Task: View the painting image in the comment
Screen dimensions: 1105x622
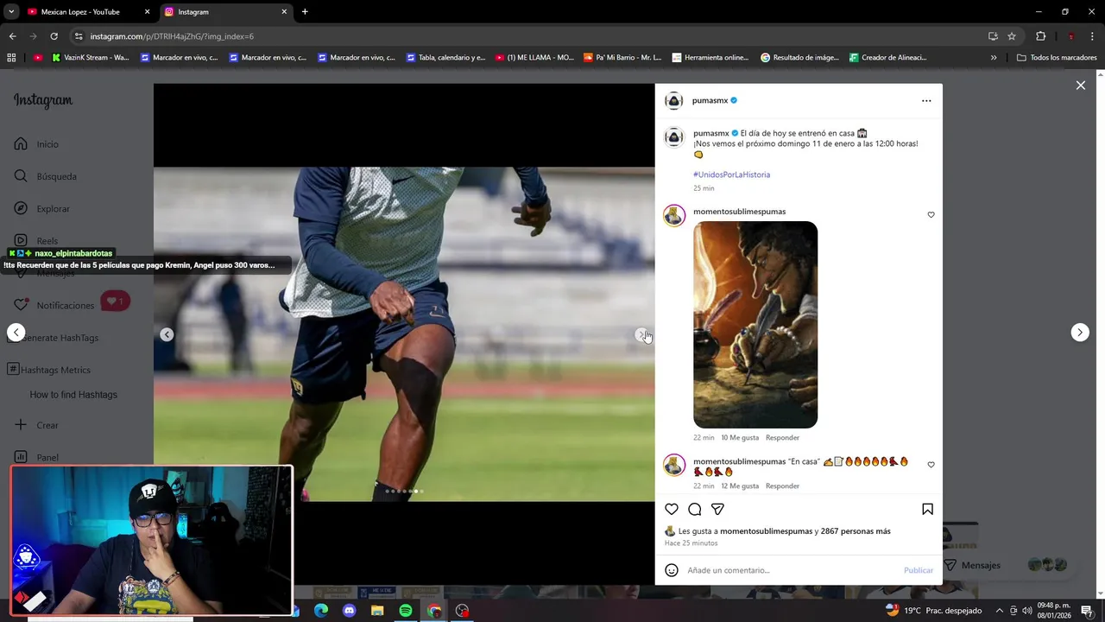Action: click(755, 325)
